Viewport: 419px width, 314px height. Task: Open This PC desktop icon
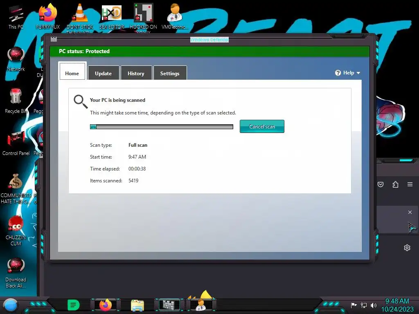coord(16,17)
